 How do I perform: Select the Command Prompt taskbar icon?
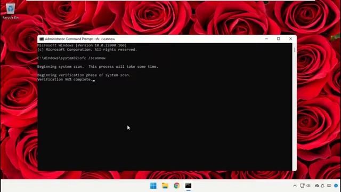[188, 186]
